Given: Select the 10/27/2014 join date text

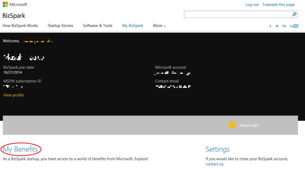Looking at the screenshot, I should tap(13, 72).
